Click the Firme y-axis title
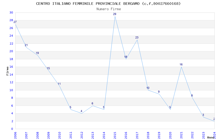Screen dimensions: 217x140 pos(7,71)
